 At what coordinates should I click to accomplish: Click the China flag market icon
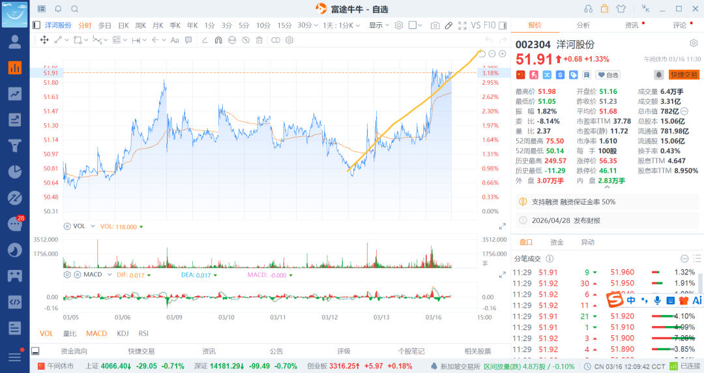[x=520, y=74]
